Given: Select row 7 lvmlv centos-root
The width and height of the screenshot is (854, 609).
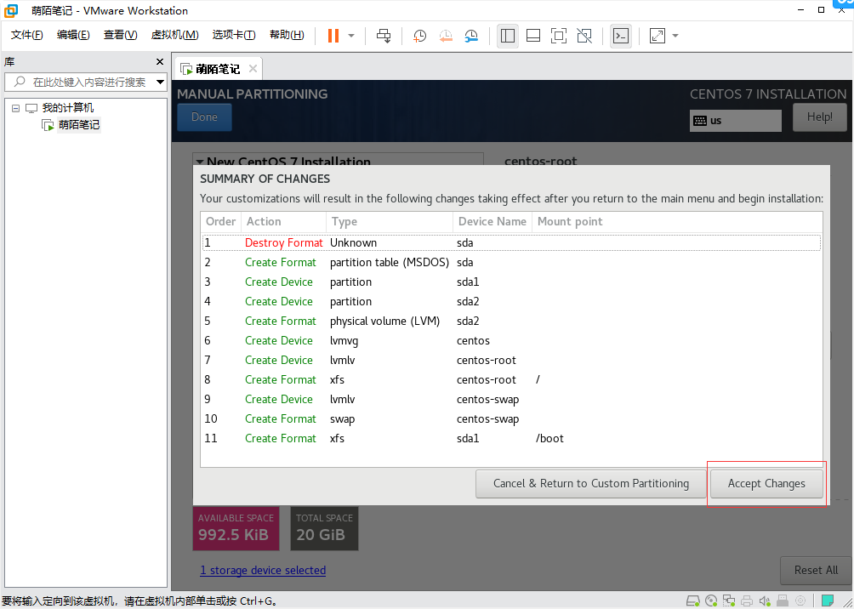Looking at the screenshot, I should pyautogui.click(x=511, y=361).
